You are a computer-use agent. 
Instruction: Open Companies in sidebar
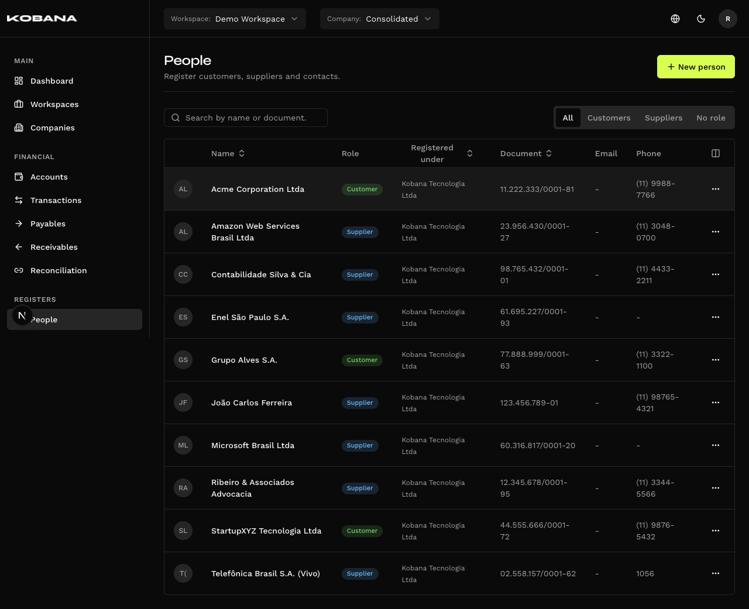point(74,128)
